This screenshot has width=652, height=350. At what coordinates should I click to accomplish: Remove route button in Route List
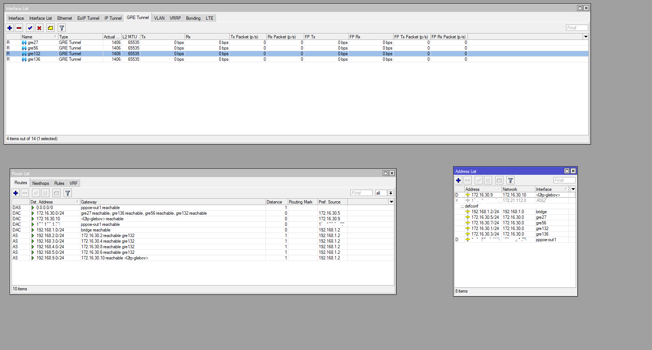pyautogui.click(x=25, y=193)
